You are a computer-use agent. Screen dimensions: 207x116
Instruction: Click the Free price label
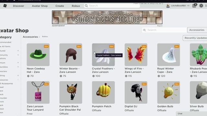click(x=29, y=114)
